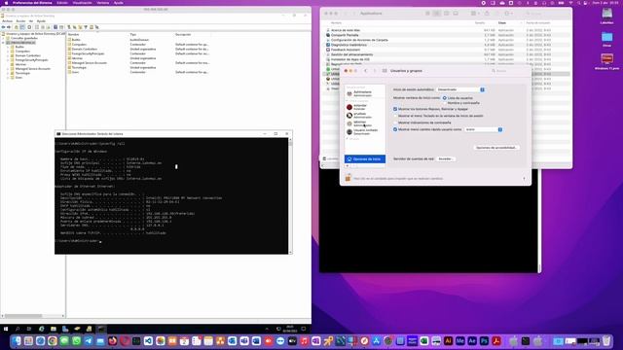Select Opciones de inicio in the sidebar
The image size is (623, 350).
pyautogui.click(x=365, y=158)
